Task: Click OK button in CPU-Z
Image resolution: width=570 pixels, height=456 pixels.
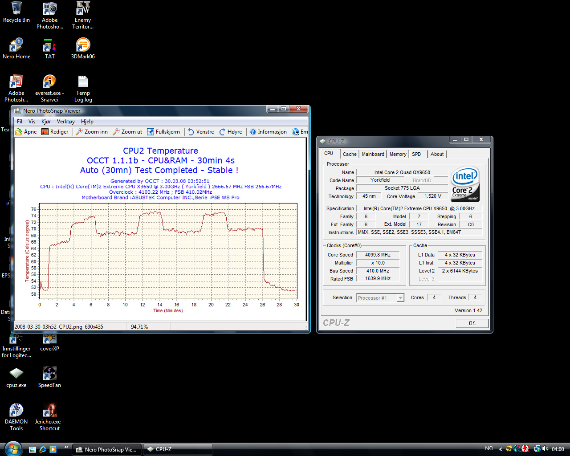Action: (472, 323)
